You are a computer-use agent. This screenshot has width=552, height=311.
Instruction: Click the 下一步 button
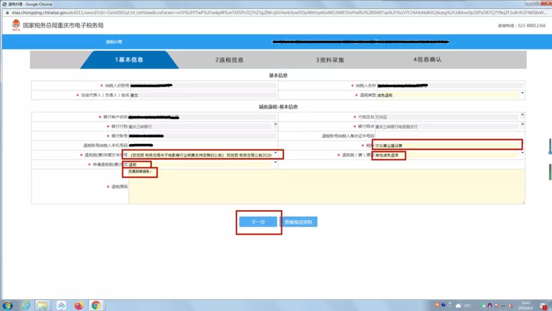coord(259,221)
